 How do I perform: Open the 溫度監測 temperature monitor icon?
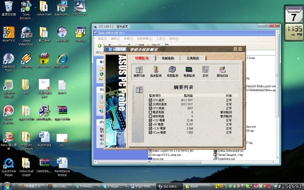tap(156, 71)
